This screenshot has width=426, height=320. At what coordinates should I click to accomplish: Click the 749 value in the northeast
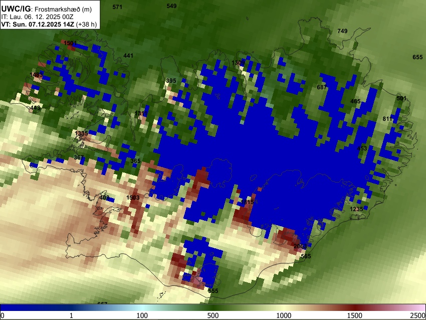tap(342, 31)
